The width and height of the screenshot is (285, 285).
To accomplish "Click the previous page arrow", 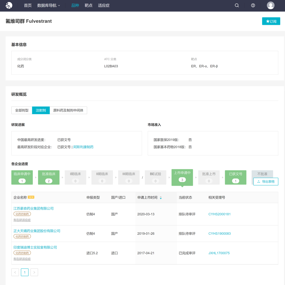I will [15, 272].
